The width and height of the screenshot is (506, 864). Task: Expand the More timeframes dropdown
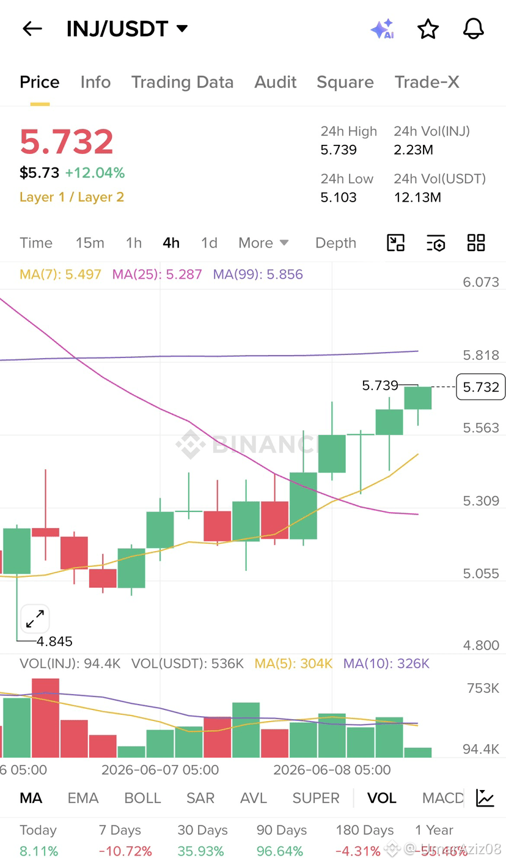coord(263,243)
